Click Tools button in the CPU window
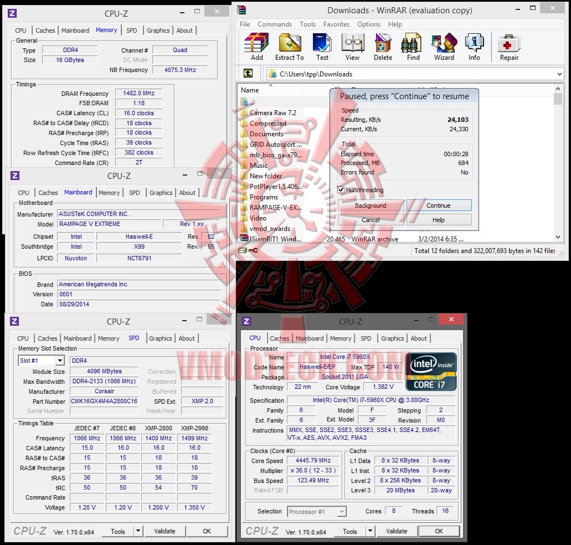Image resolution: width=571 pixels, height=545 pixels. (x=349, y=531)
